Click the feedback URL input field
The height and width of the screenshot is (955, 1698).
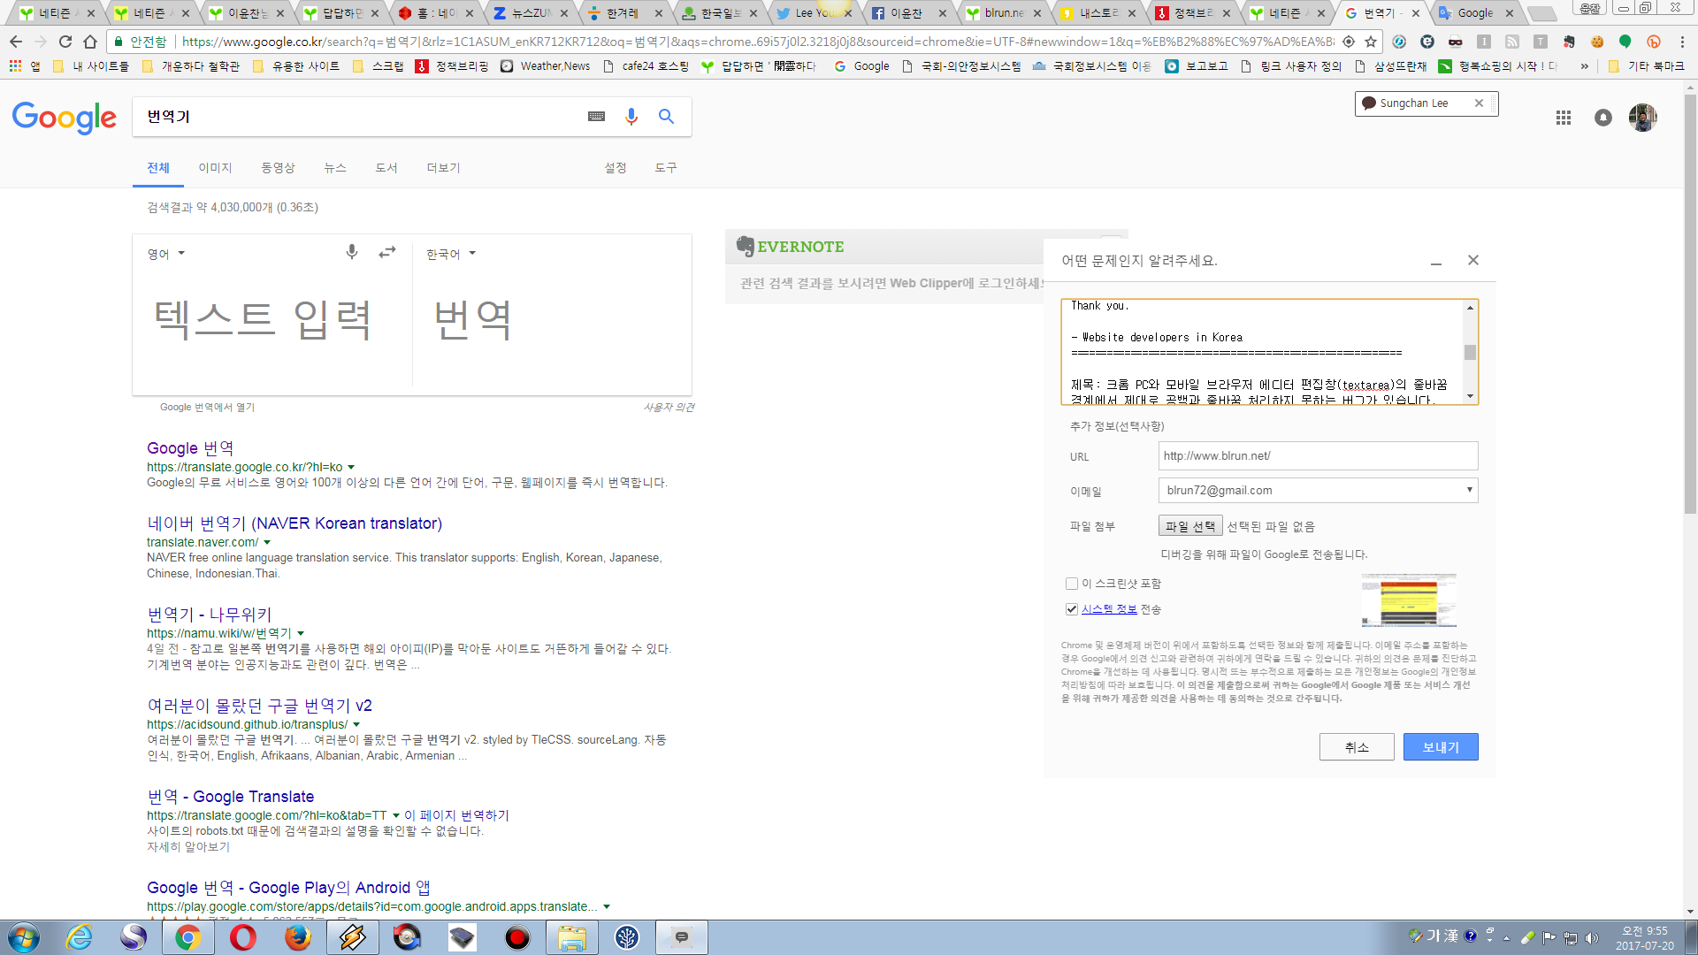pos(1318,456)
